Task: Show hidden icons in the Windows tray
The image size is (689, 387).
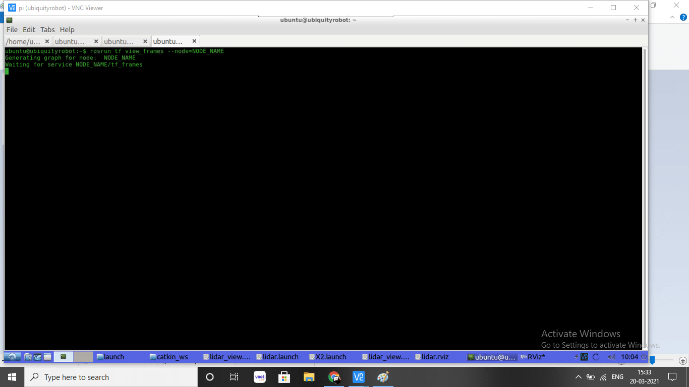Action: pyautogui.click(x=578, y=377)
